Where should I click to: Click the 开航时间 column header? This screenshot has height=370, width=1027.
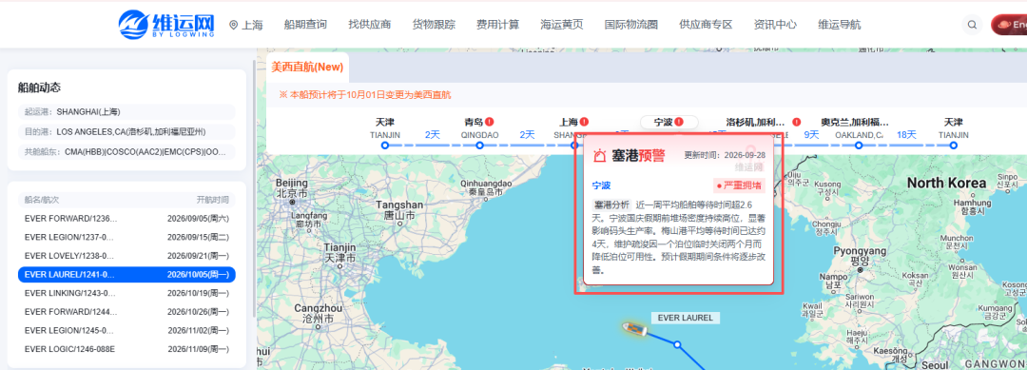click(212, 200)
